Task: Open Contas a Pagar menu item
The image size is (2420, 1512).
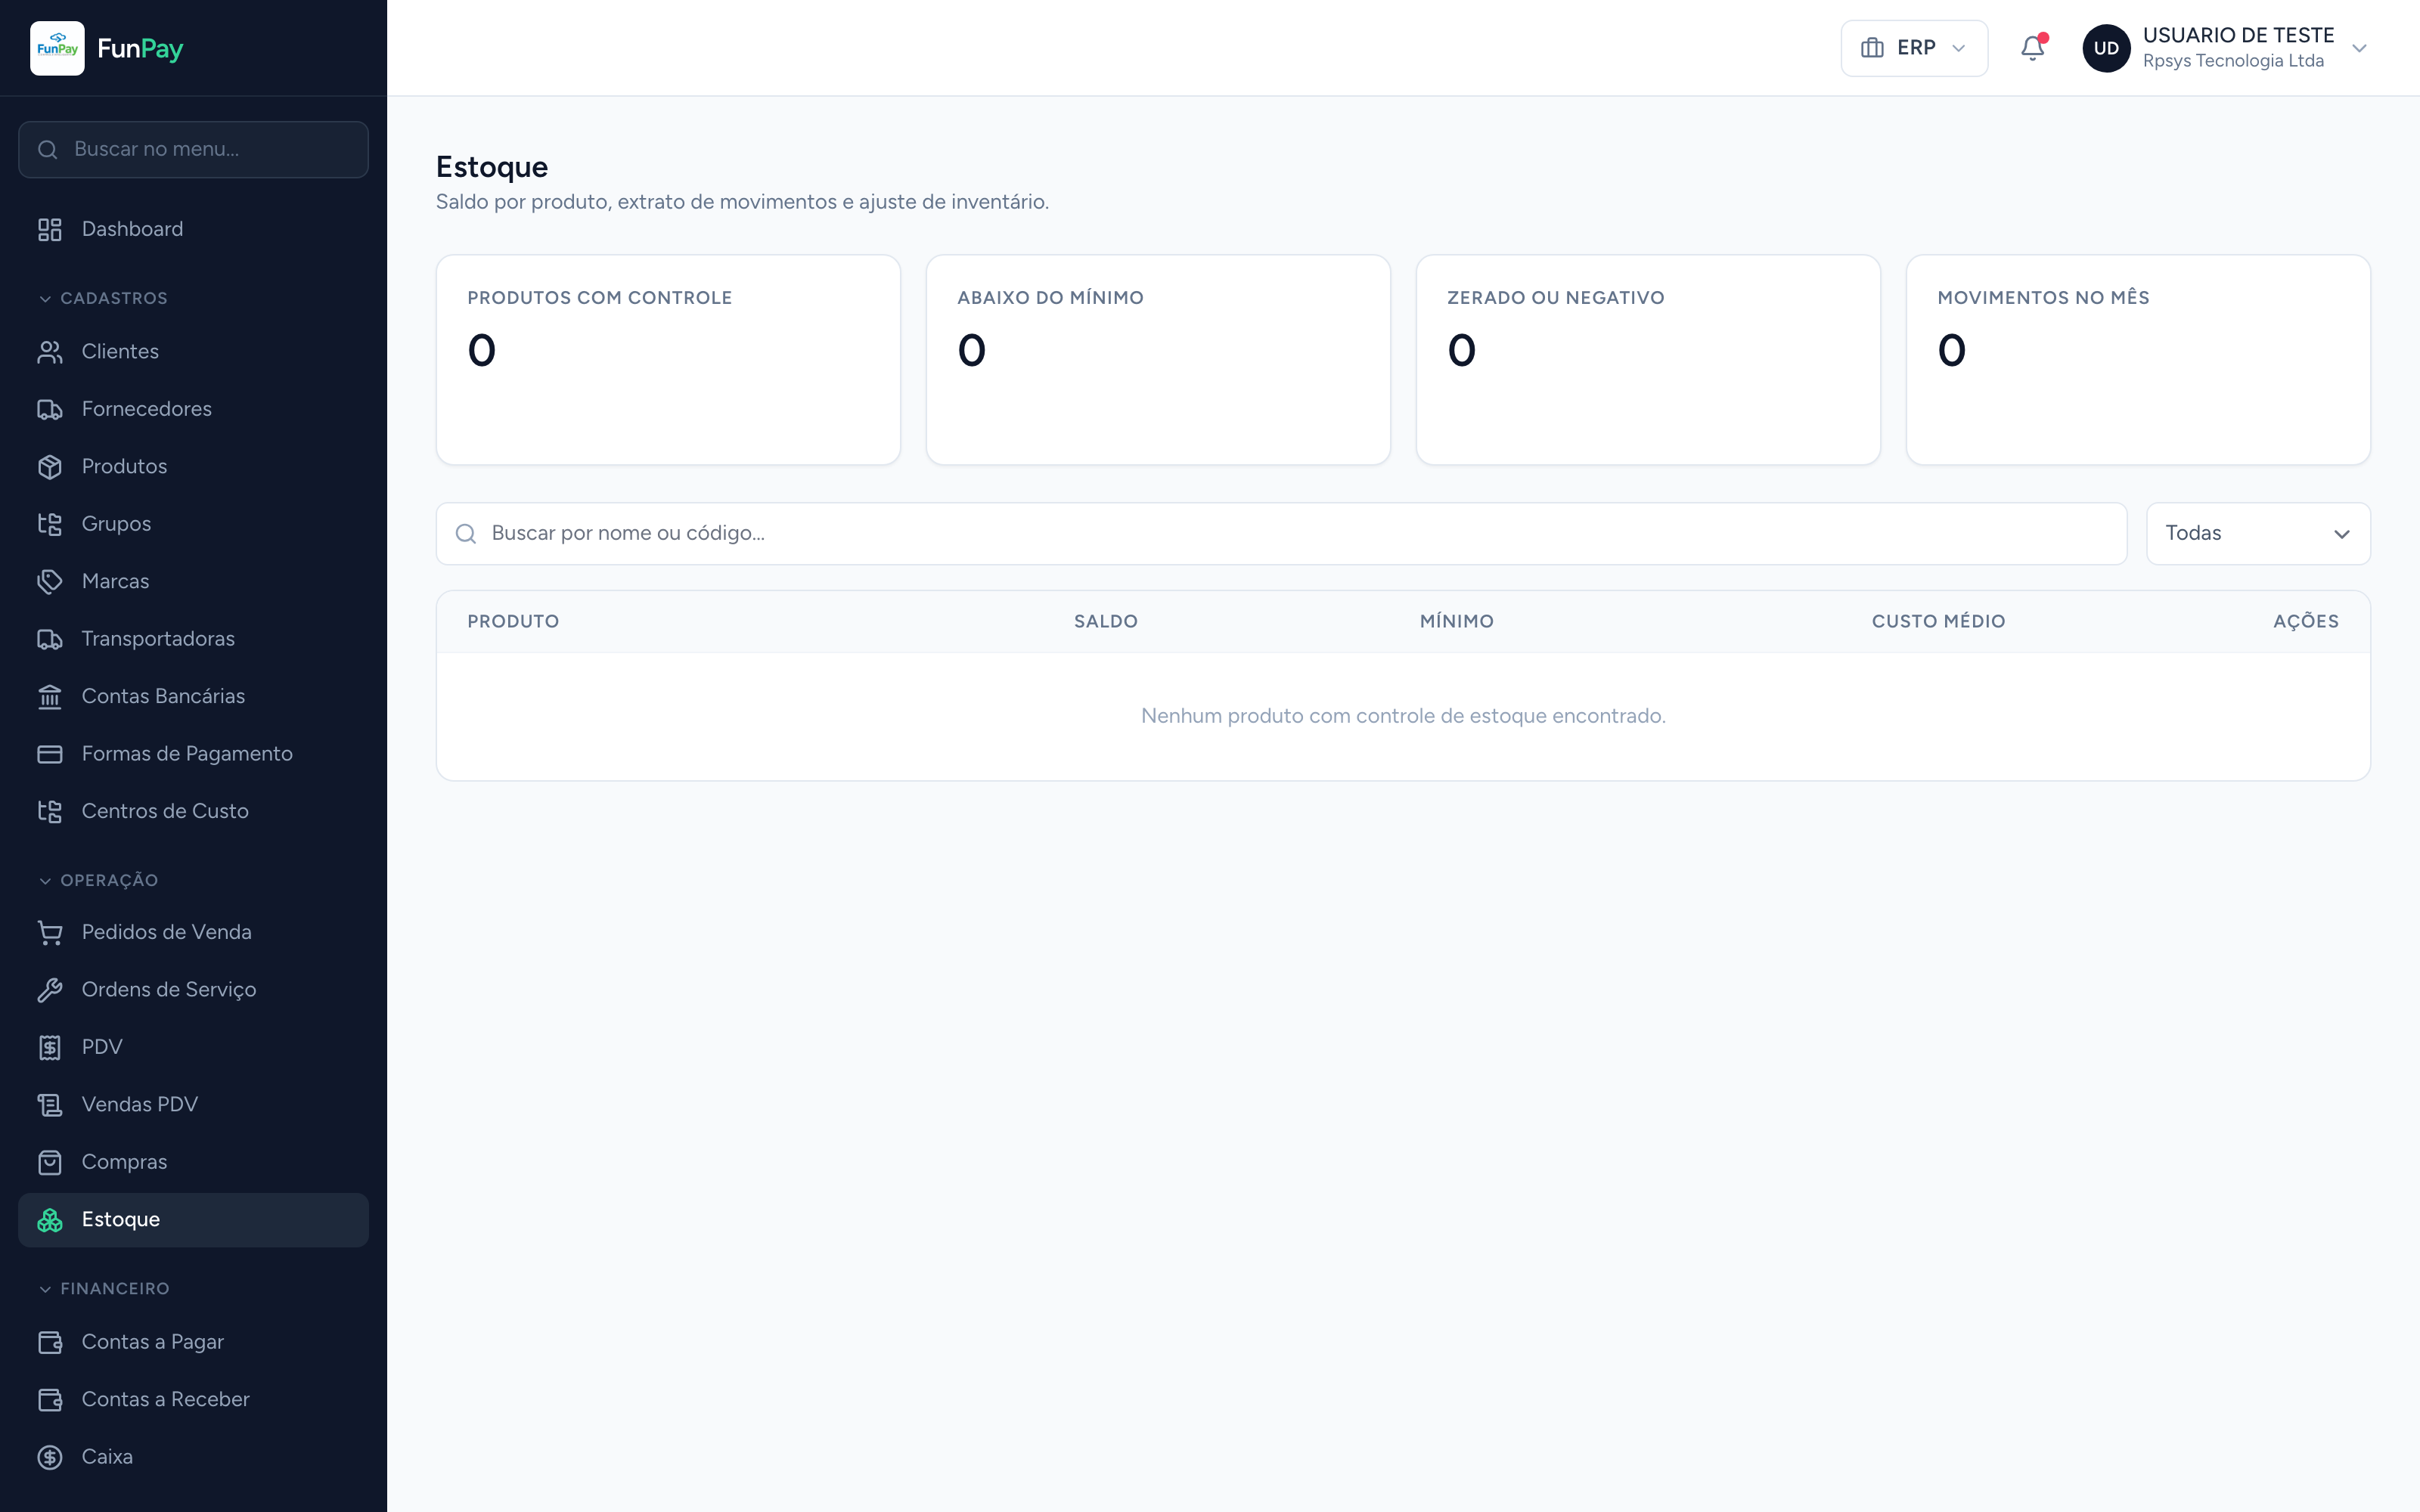Action: pos(193,1342)
